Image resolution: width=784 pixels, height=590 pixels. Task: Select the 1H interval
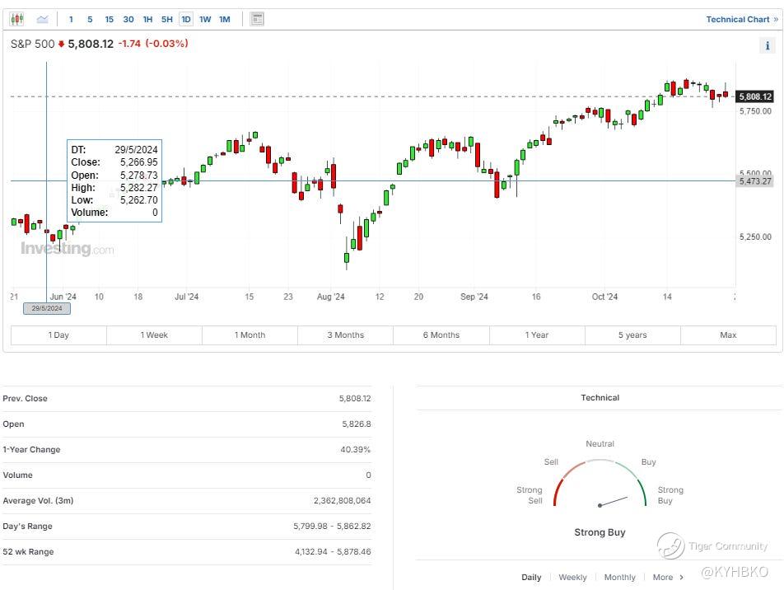coord(147,20)
